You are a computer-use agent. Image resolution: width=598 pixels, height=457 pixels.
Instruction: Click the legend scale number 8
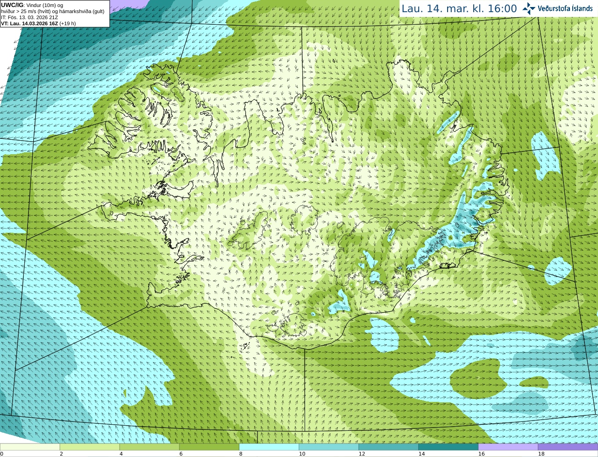click(241, 454)
